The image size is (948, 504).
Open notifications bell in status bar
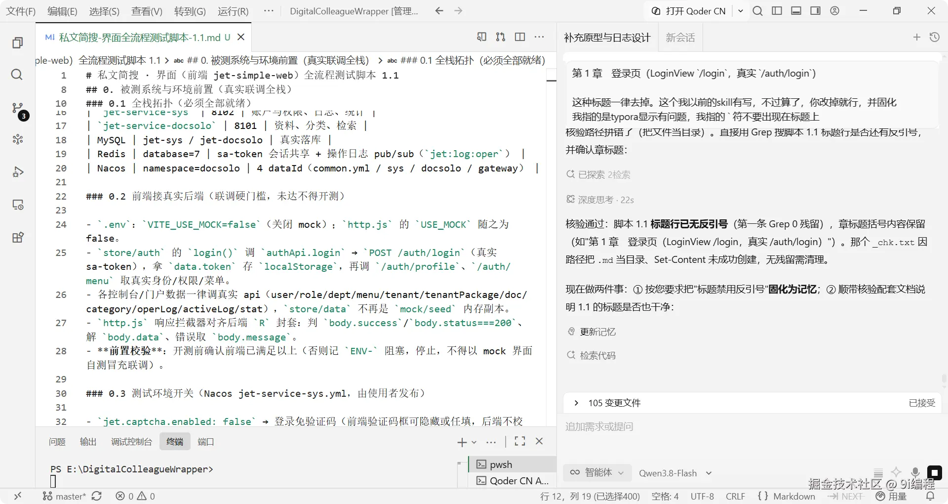(x=930, y=496)
